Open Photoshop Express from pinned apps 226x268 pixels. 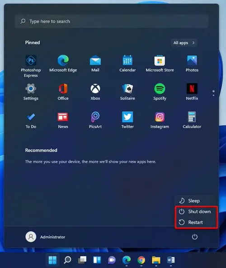31,66
